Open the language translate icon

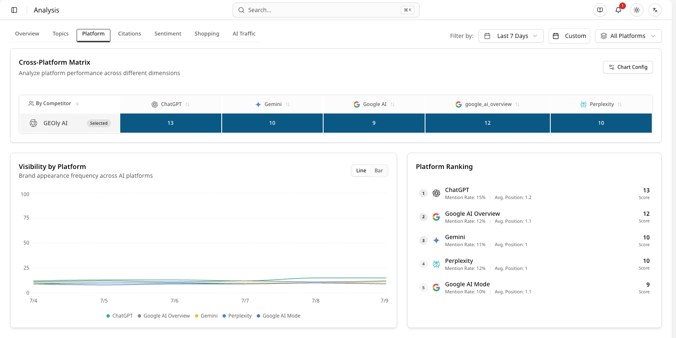tap(655, 10)
